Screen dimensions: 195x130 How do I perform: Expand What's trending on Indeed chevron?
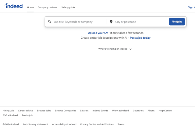coord(130,49)
